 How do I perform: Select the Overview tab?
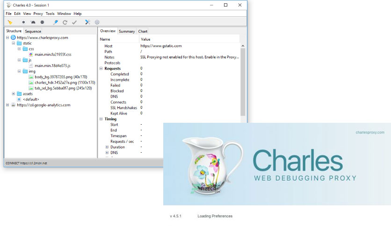coord(108,31)
